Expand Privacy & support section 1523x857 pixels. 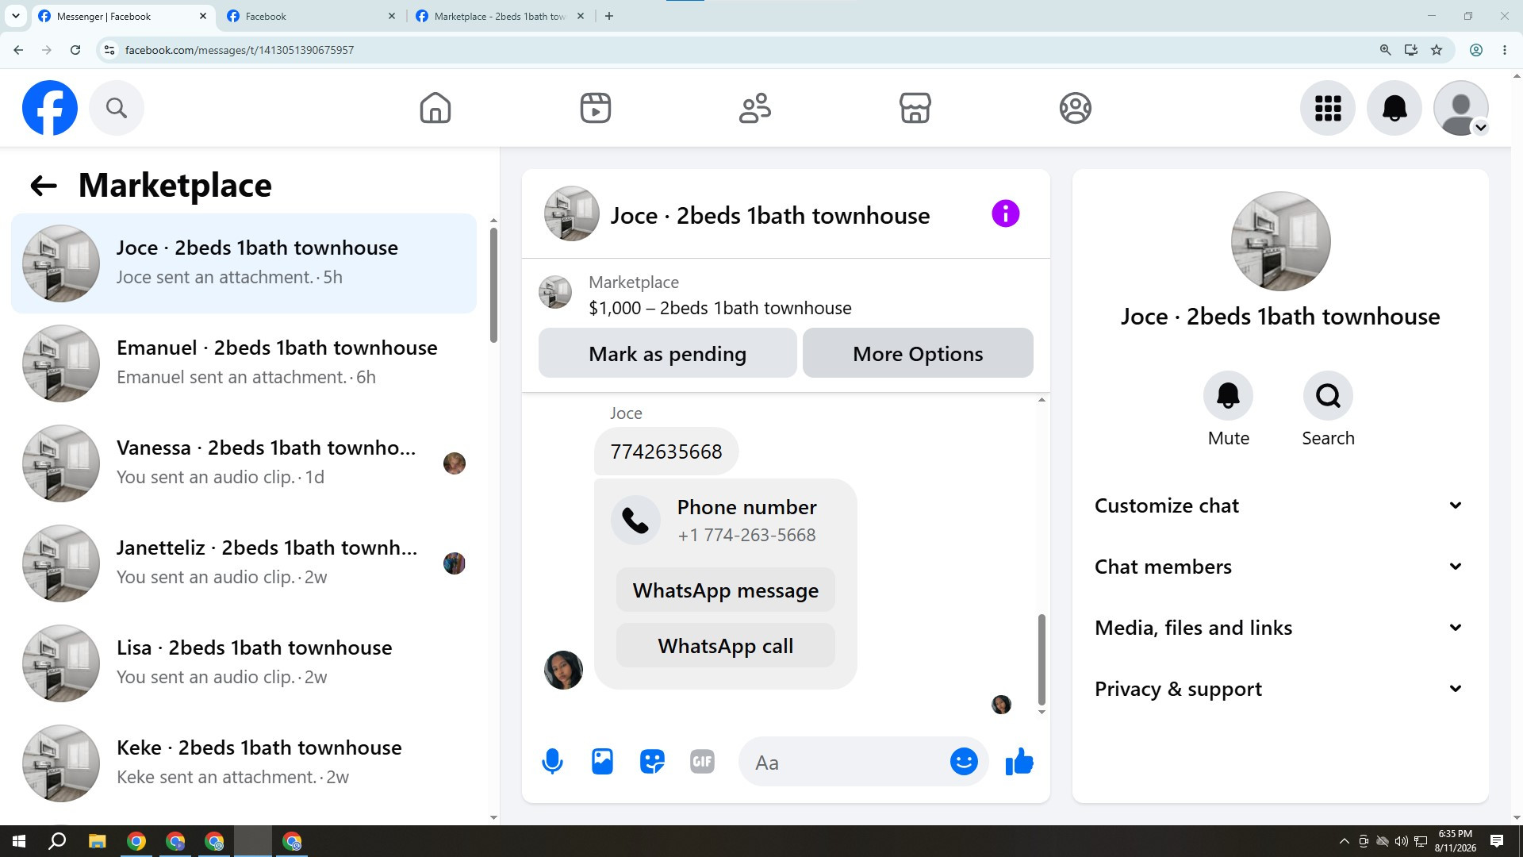[x=1279, y=689]
